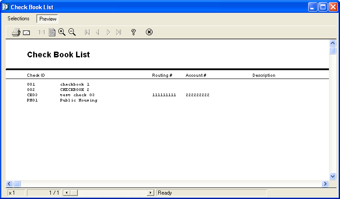Image resolution: width=340 pixels, height=199 pixels.
Task: Go to the previous report page
Action: click(98, 32)
